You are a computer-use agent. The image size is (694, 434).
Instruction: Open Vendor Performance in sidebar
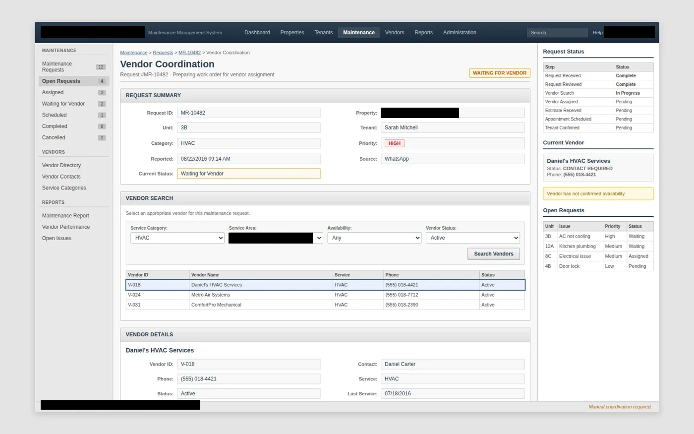[73, 227]
